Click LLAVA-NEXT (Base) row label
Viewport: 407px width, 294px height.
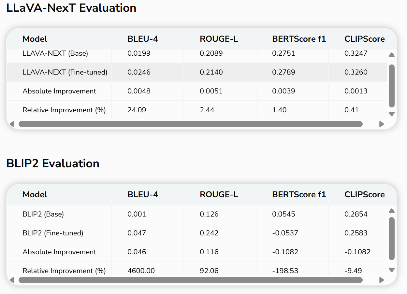(55, 53)
